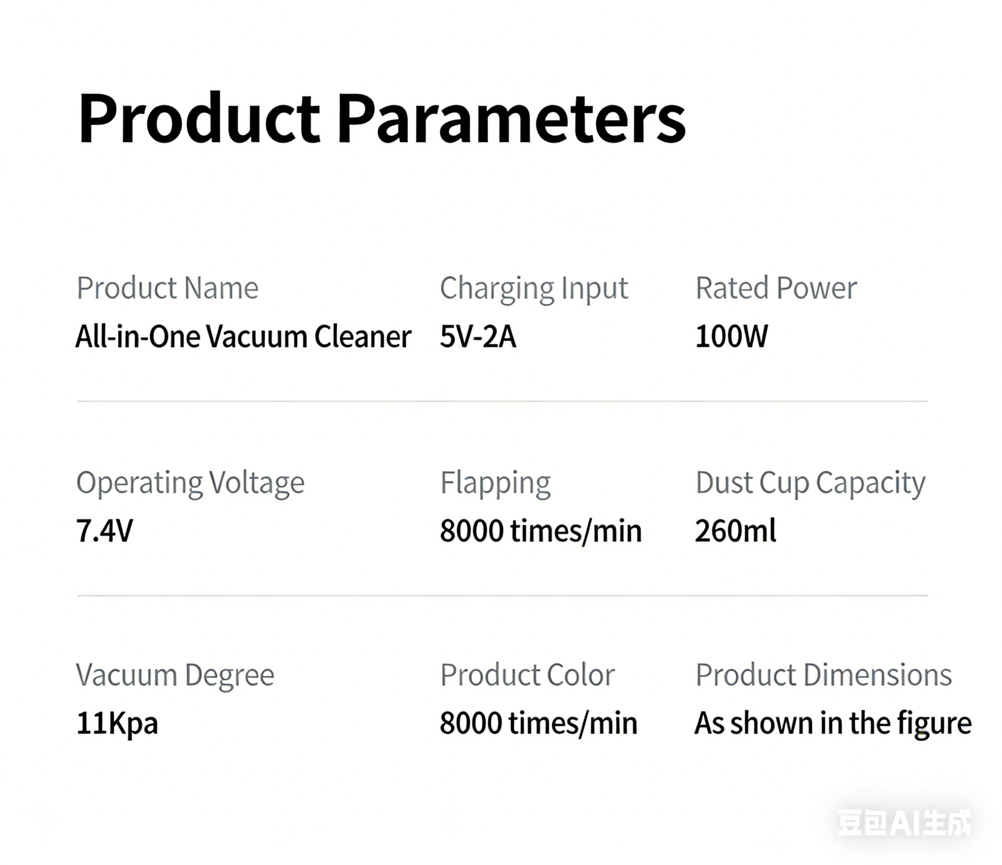This screenshot has height=865, width=1002.
Task: Click the Operating Voltage label
Action: coord(191,483)
